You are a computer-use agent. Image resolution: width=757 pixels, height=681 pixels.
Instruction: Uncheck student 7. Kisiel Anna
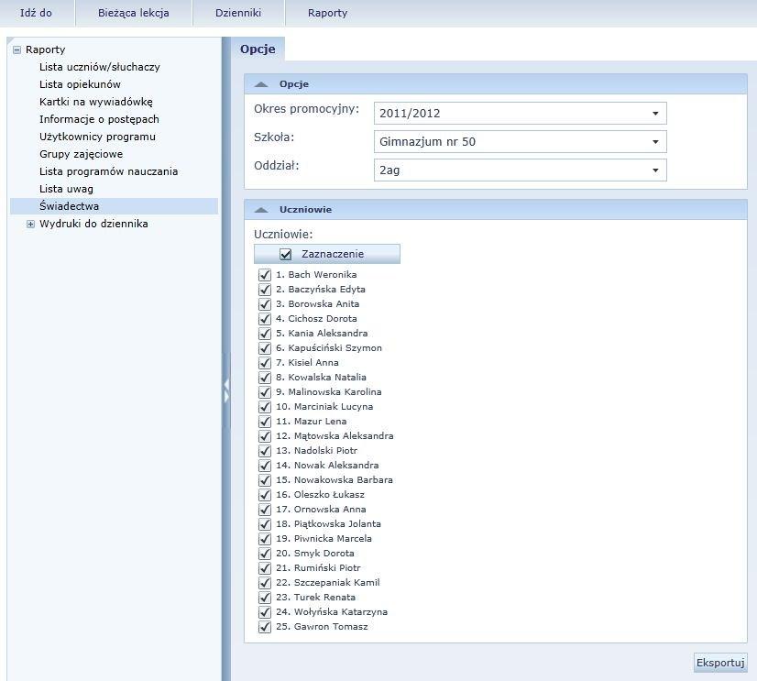click(x=265, y=363)
